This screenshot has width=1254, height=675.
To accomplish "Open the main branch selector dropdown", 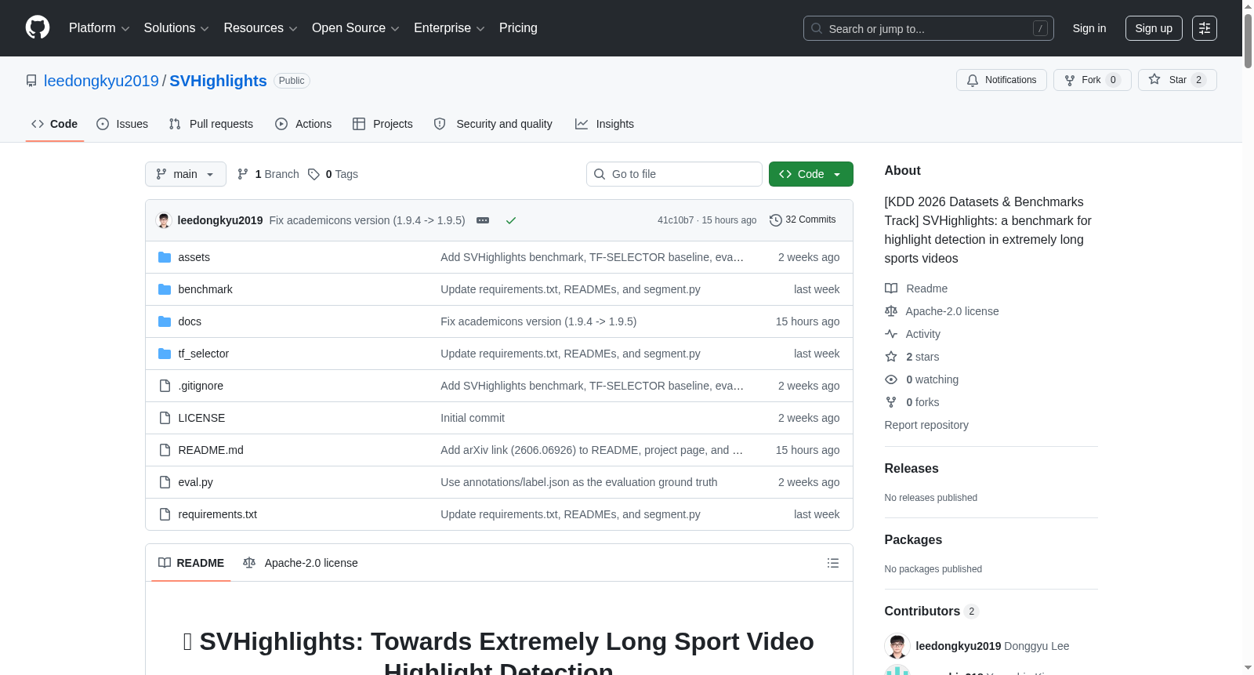I will click(186, 174).
